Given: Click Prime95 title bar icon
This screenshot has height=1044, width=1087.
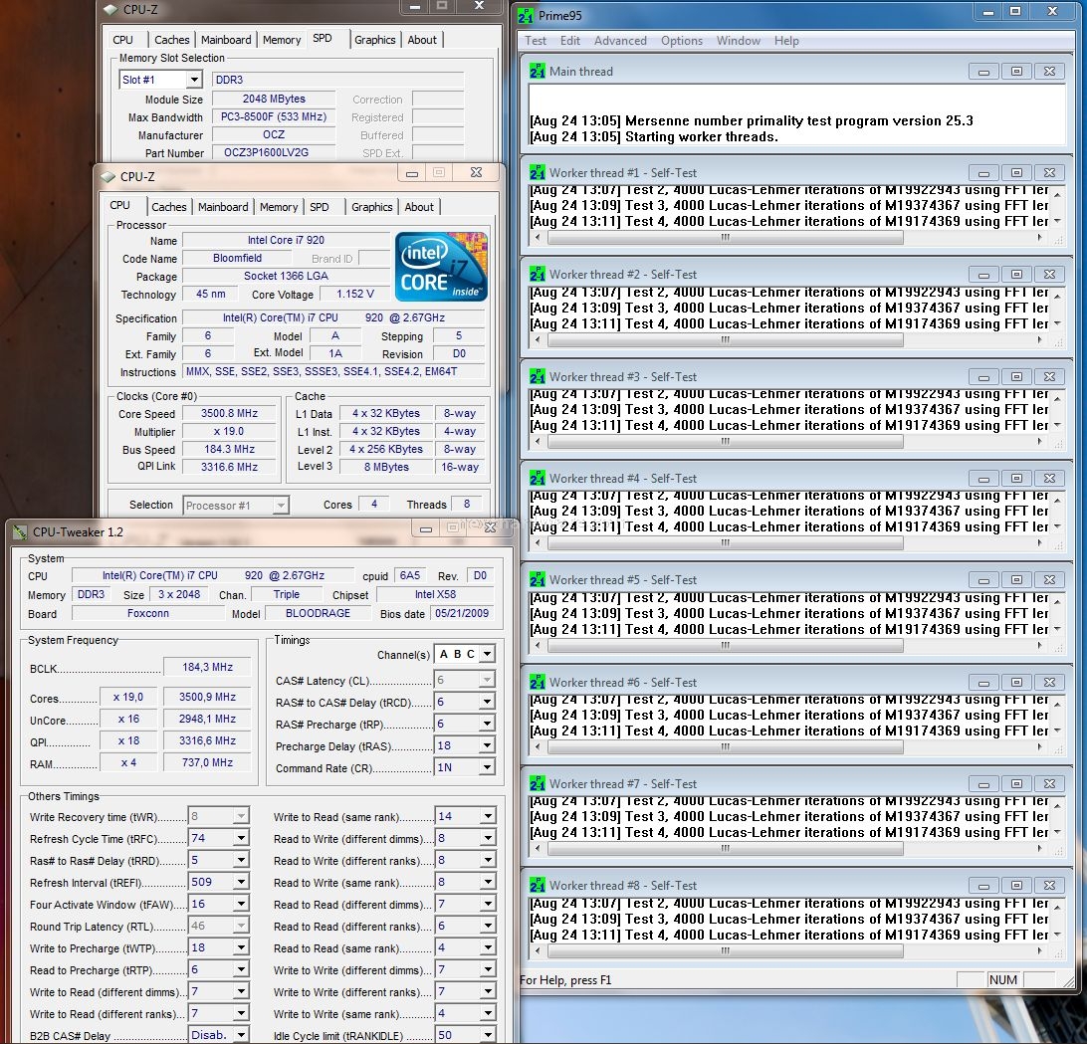Looking at the screenshot, I should 526,15.
